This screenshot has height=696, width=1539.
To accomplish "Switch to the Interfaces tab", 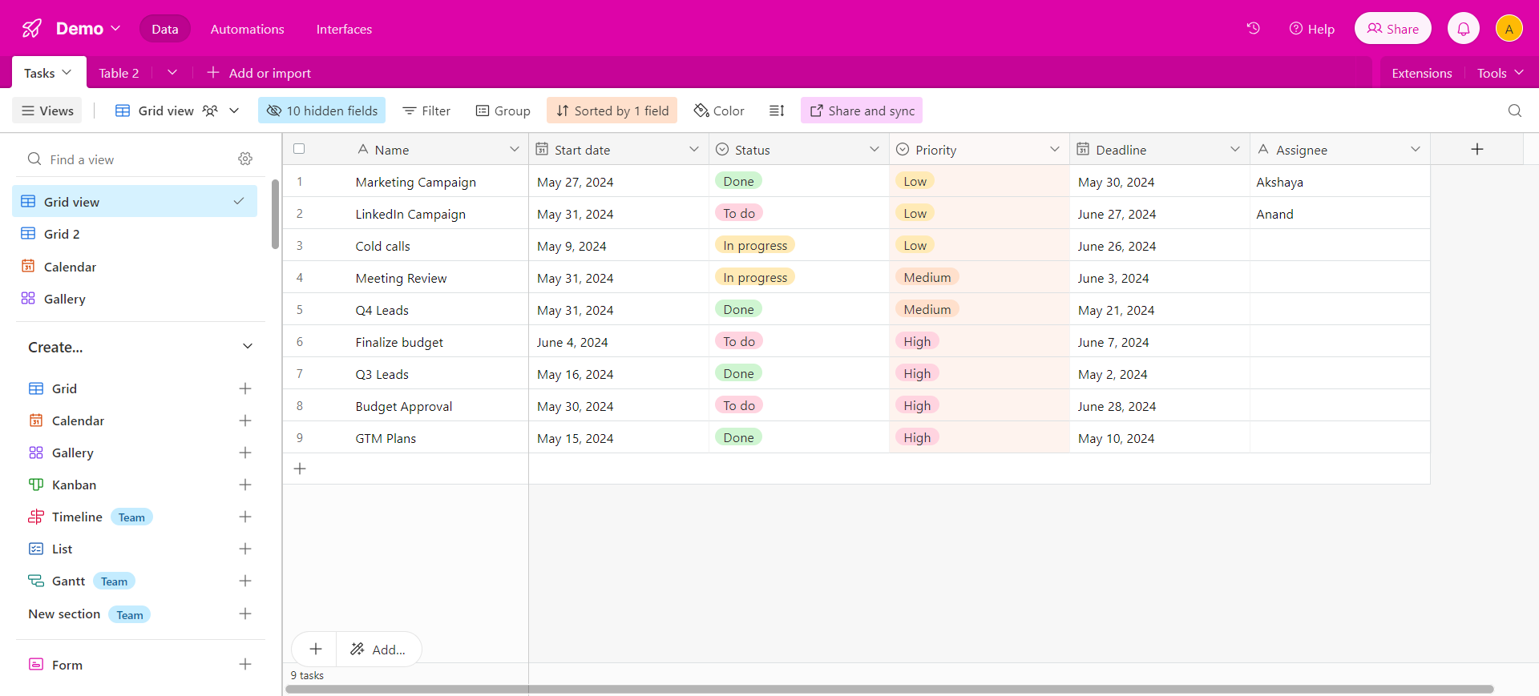I will tap(344, 29).
